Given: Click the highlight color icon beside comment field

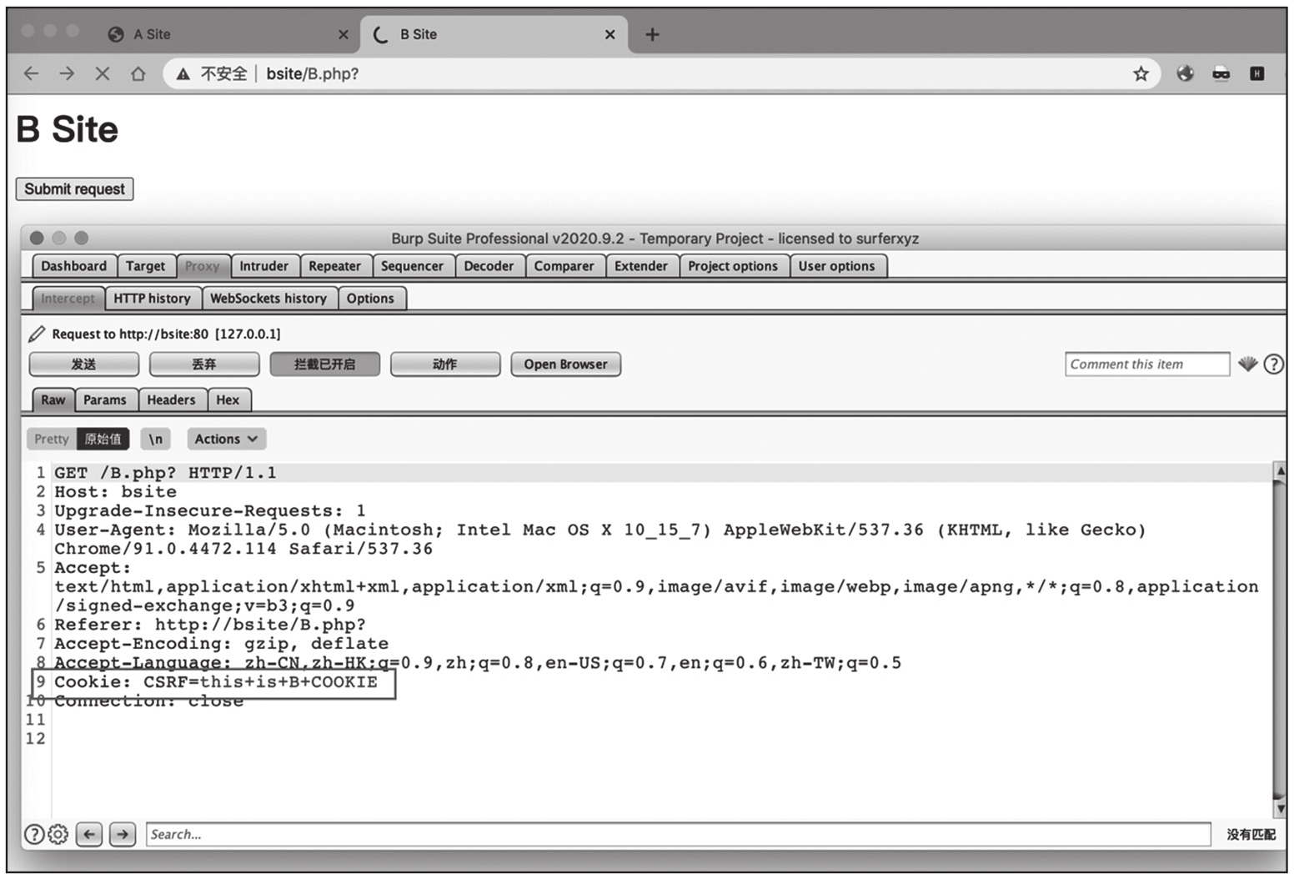Looking at the screenshot, I should pos(1247,364).
